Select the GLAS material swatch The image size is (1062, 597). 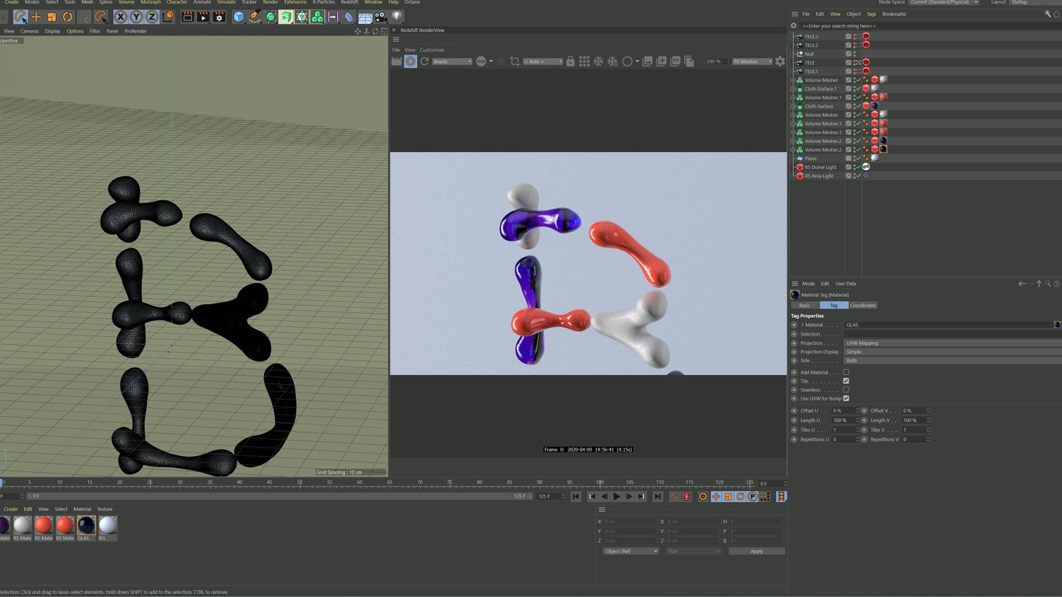click(x=86, y=525)
